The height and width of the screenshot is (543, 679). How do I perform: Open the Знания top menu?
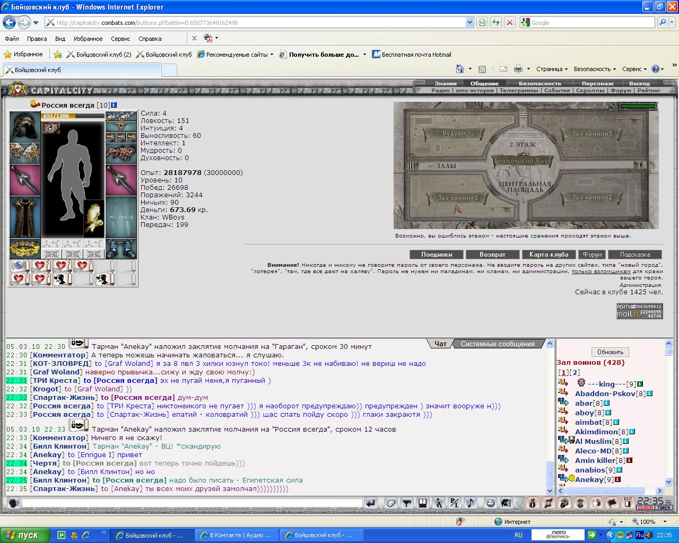(445, 83)
